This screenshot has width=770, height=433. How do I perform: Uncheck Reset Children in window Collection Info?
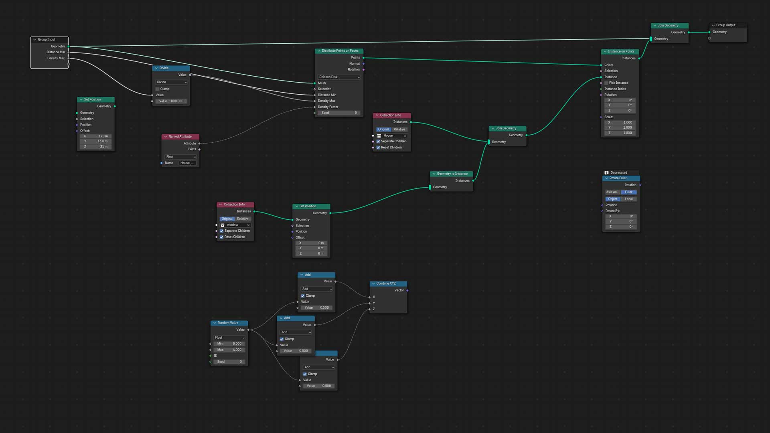(x=222, y=237)
